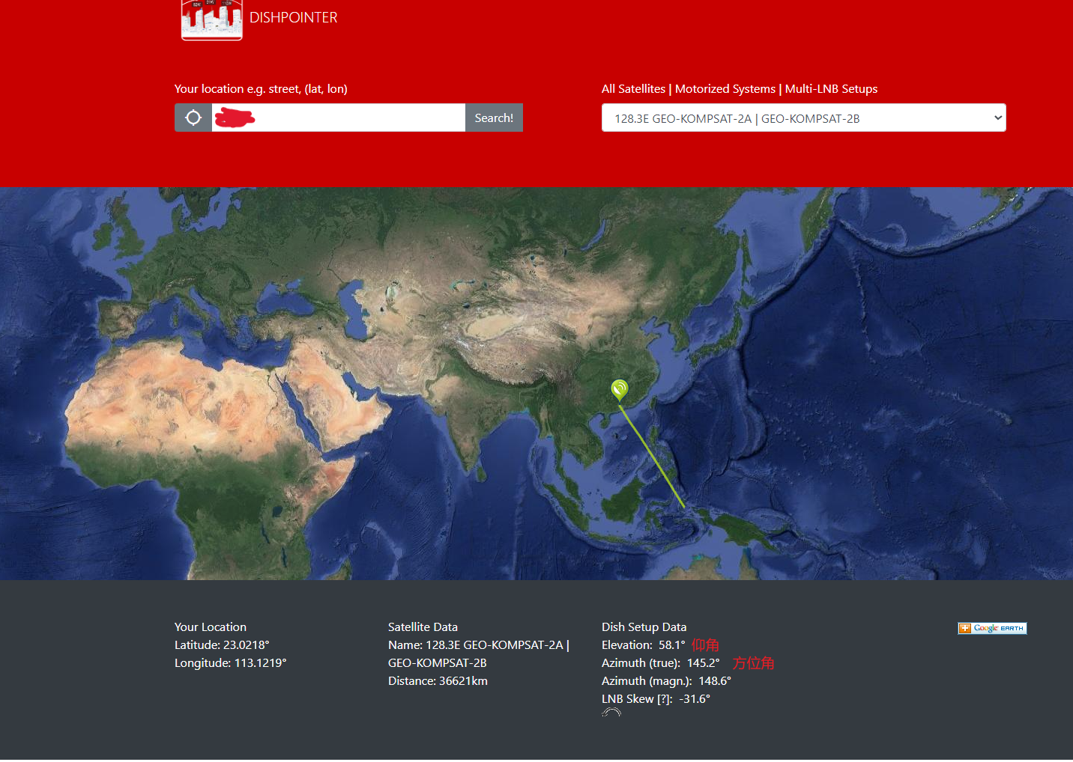
Task: Open the LNB Skew [?] help
Action: tap(663, 699)
